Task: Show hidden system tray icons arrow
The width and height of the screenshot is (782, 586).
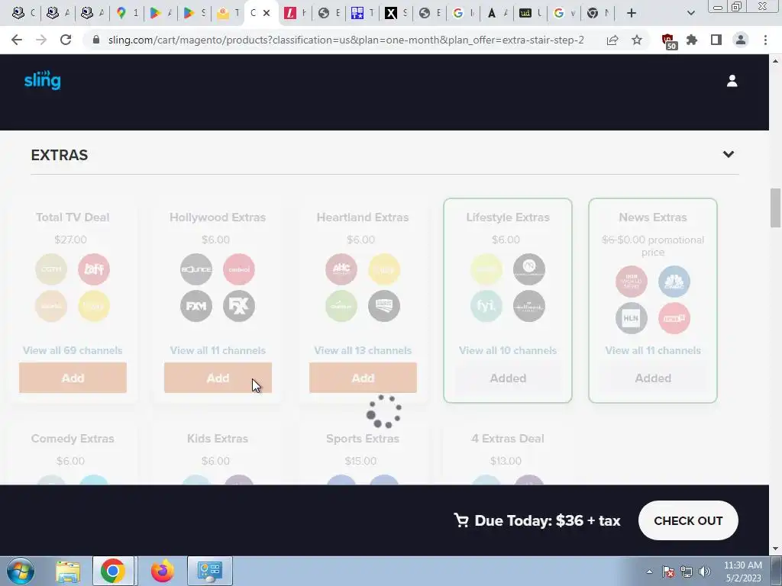Action: point(649,572)
